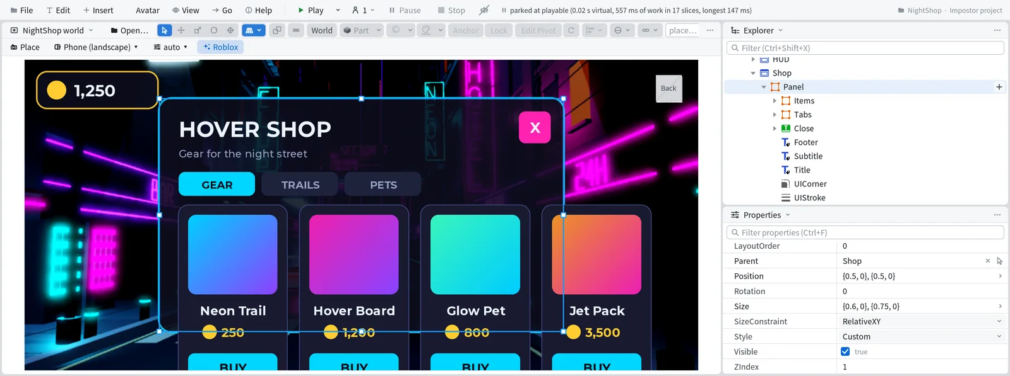Screen dimensions: 1010x376
Task: Click the refresh pivot icon after Edit Pivot
Action: (571, 30)
